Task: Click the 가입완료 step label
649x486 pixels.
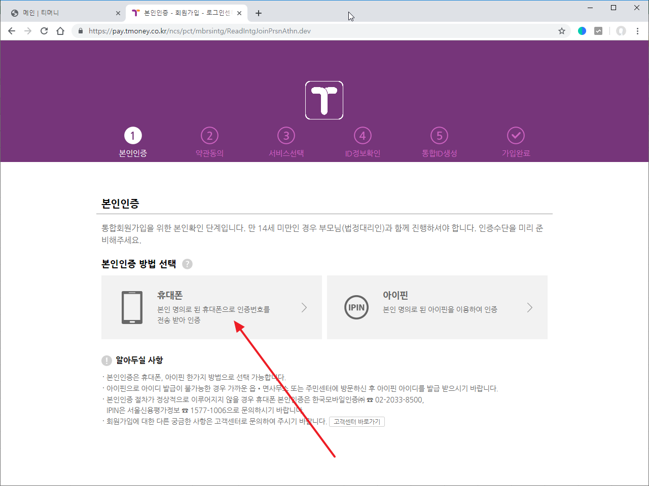Action: [x=516, y=153]
